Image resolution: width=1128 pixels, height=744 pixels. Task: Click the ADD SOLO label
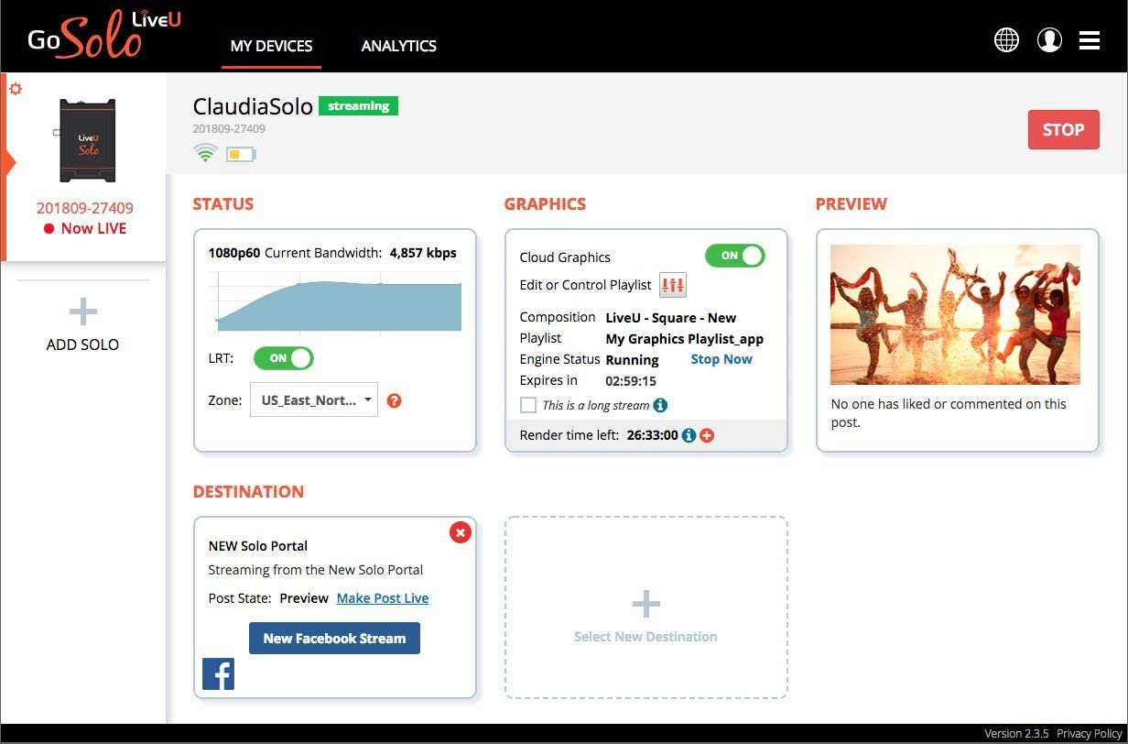(x=82, y=345)
